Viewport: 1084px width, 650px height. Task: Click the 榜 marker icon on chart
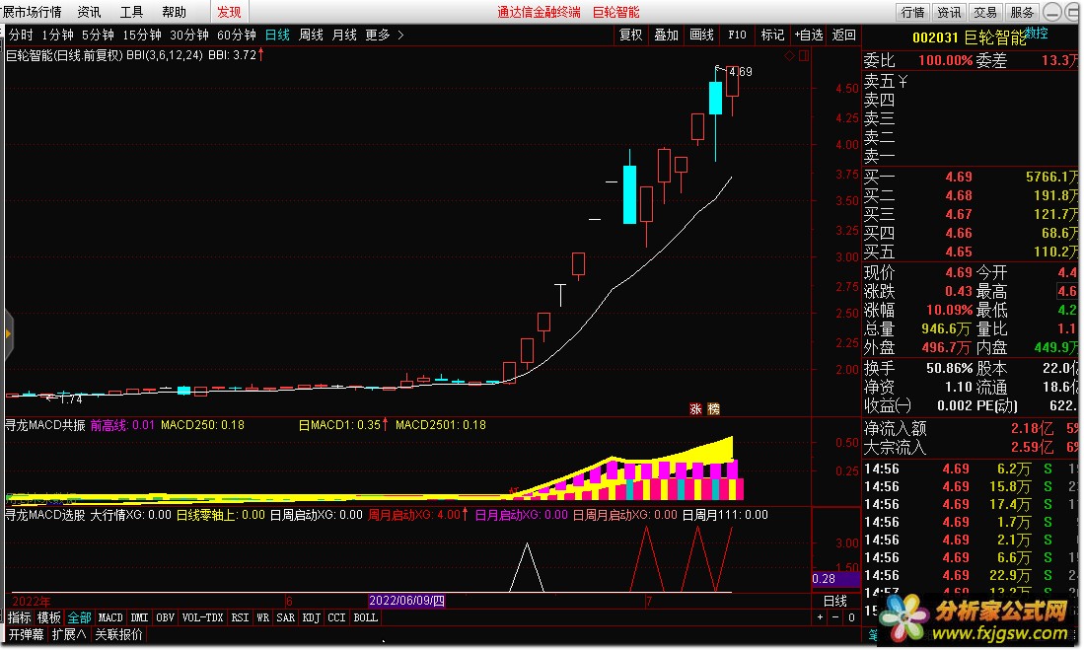coord(713,409)
